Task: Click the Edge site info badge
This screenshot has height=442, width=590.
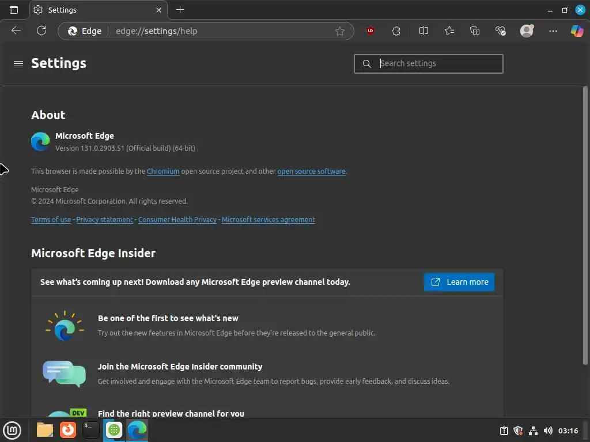Action: point(84,31)
